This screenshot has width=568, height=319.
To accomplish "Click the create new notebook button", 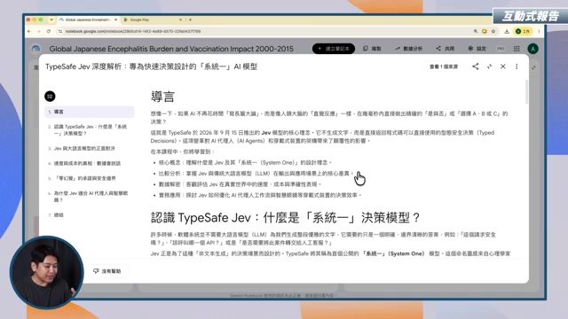I will click(334, 49).
